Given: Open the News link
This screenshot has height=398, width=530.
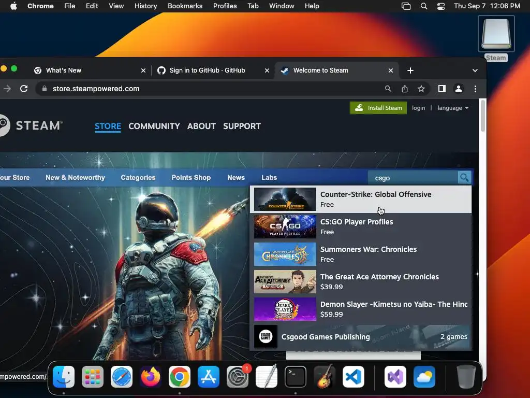Looking at the screenshot, I should tap(236, 177).
